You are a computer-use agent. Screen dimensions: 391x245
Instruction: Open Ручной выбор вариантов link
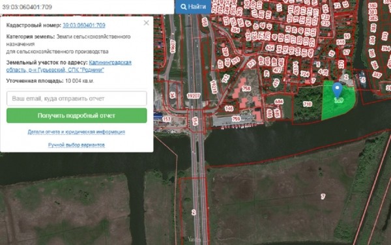76,145
